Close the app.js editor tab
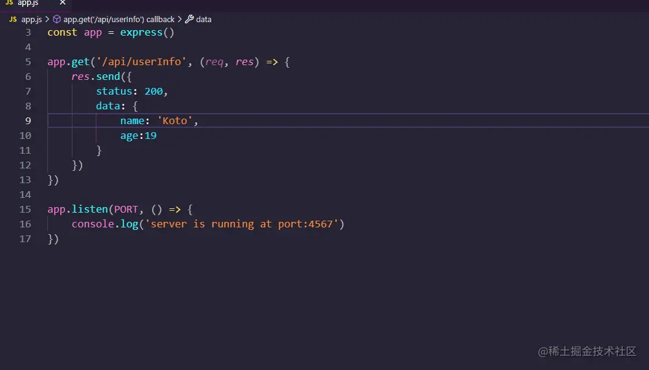Screen dimensions: 649x370 [x=62, y=3]
